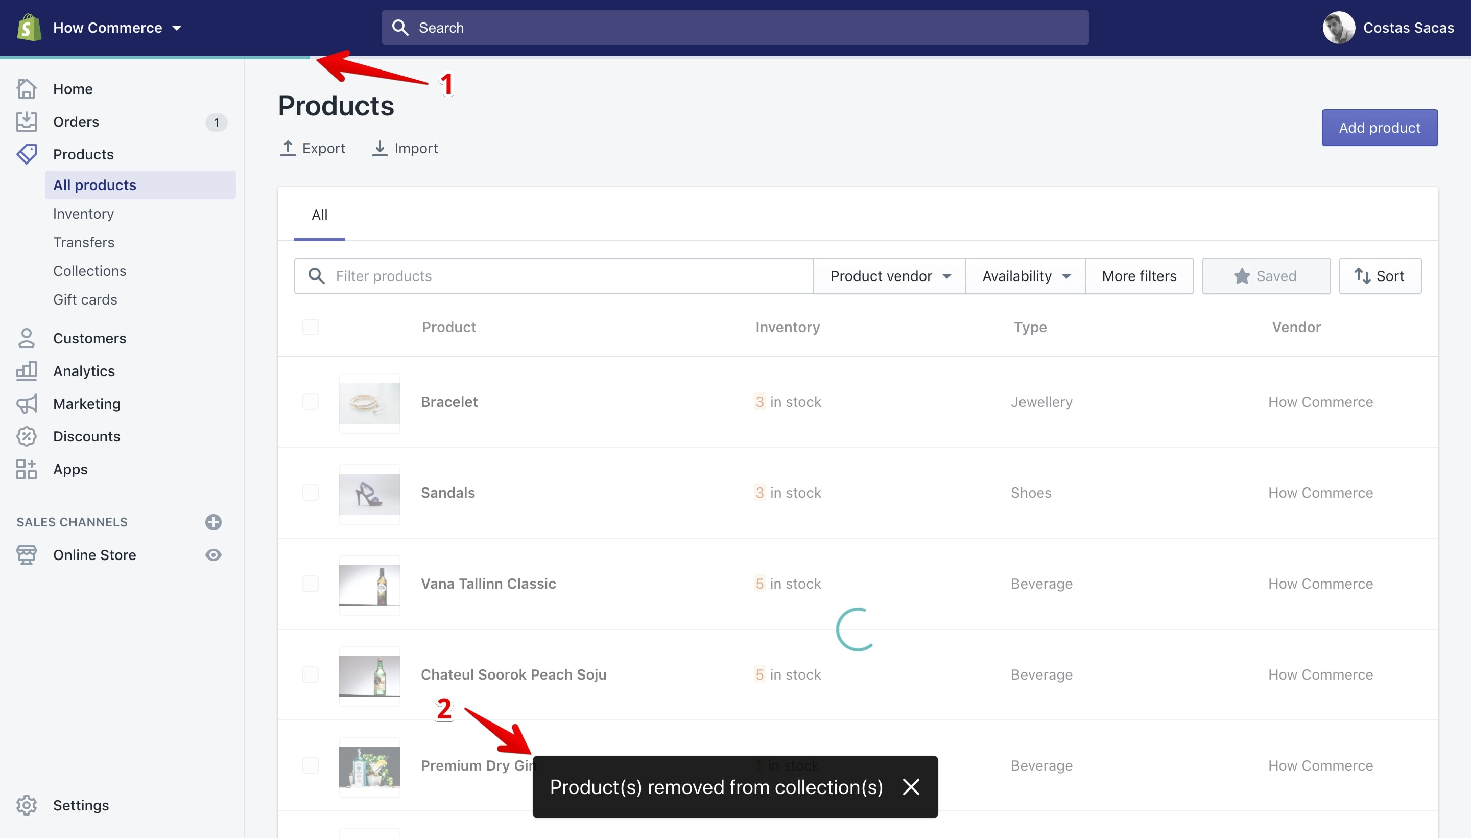Select All products submenu item
This screenshot has height=838, width=1471.
click(140, 185)
